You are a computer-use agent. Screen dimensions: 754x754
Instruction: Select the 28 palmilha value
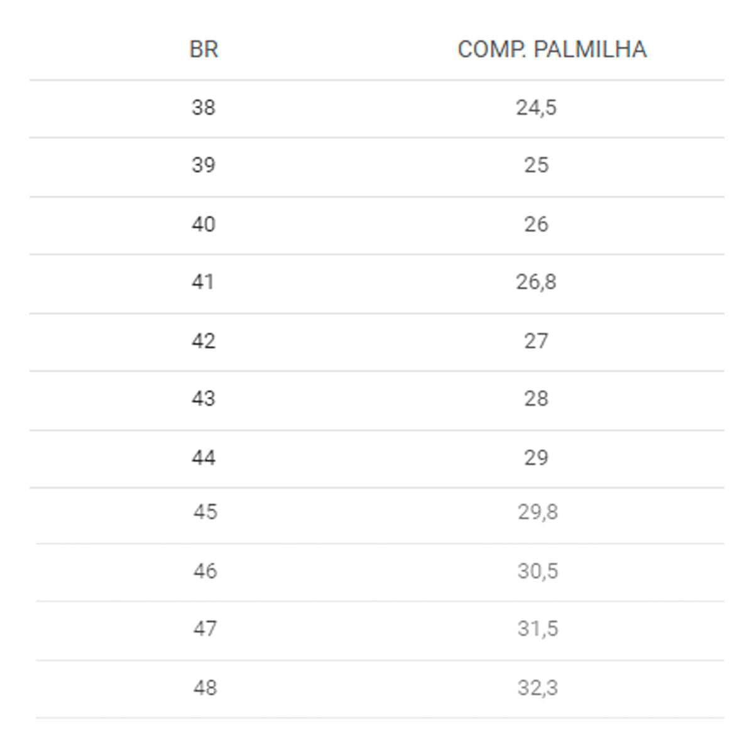click(537, 398)
